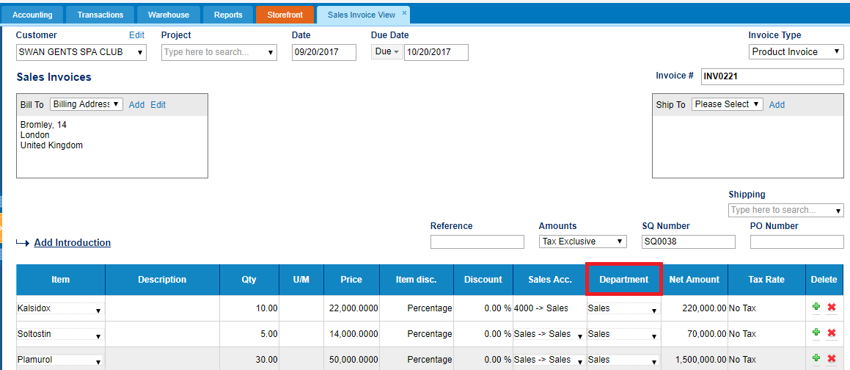Click the Tax Rate column header

coord(766,280)
